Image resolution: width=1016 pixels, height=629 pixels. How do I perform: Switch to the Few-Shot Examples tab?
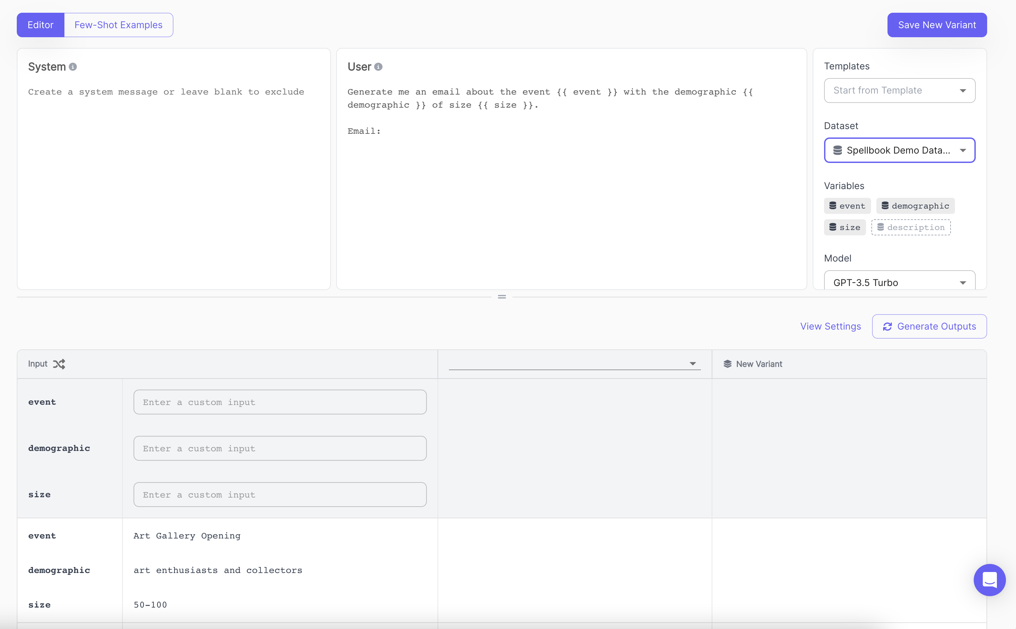click(118, 24)
